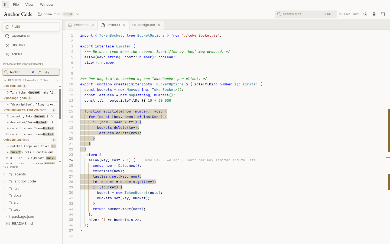Click blame annotation 'Demo Dev · 4d ago'

[x=161, y=160]
